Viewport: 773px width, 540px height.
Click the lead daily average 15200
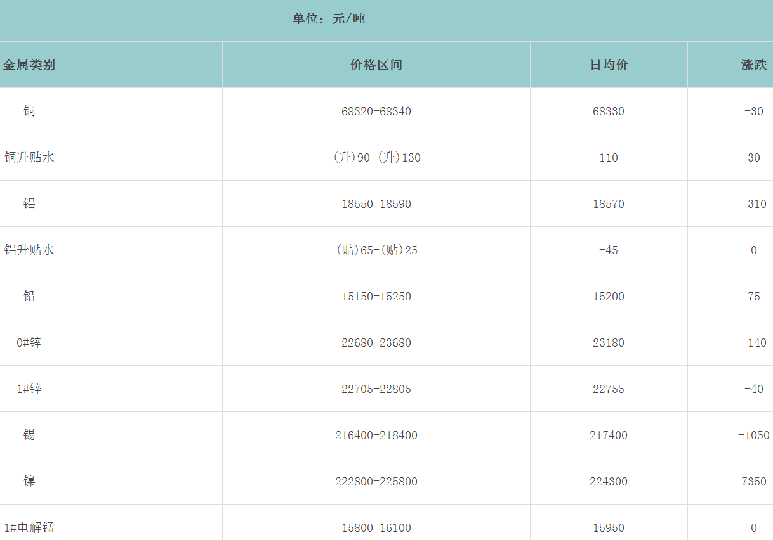coord(609,297)
